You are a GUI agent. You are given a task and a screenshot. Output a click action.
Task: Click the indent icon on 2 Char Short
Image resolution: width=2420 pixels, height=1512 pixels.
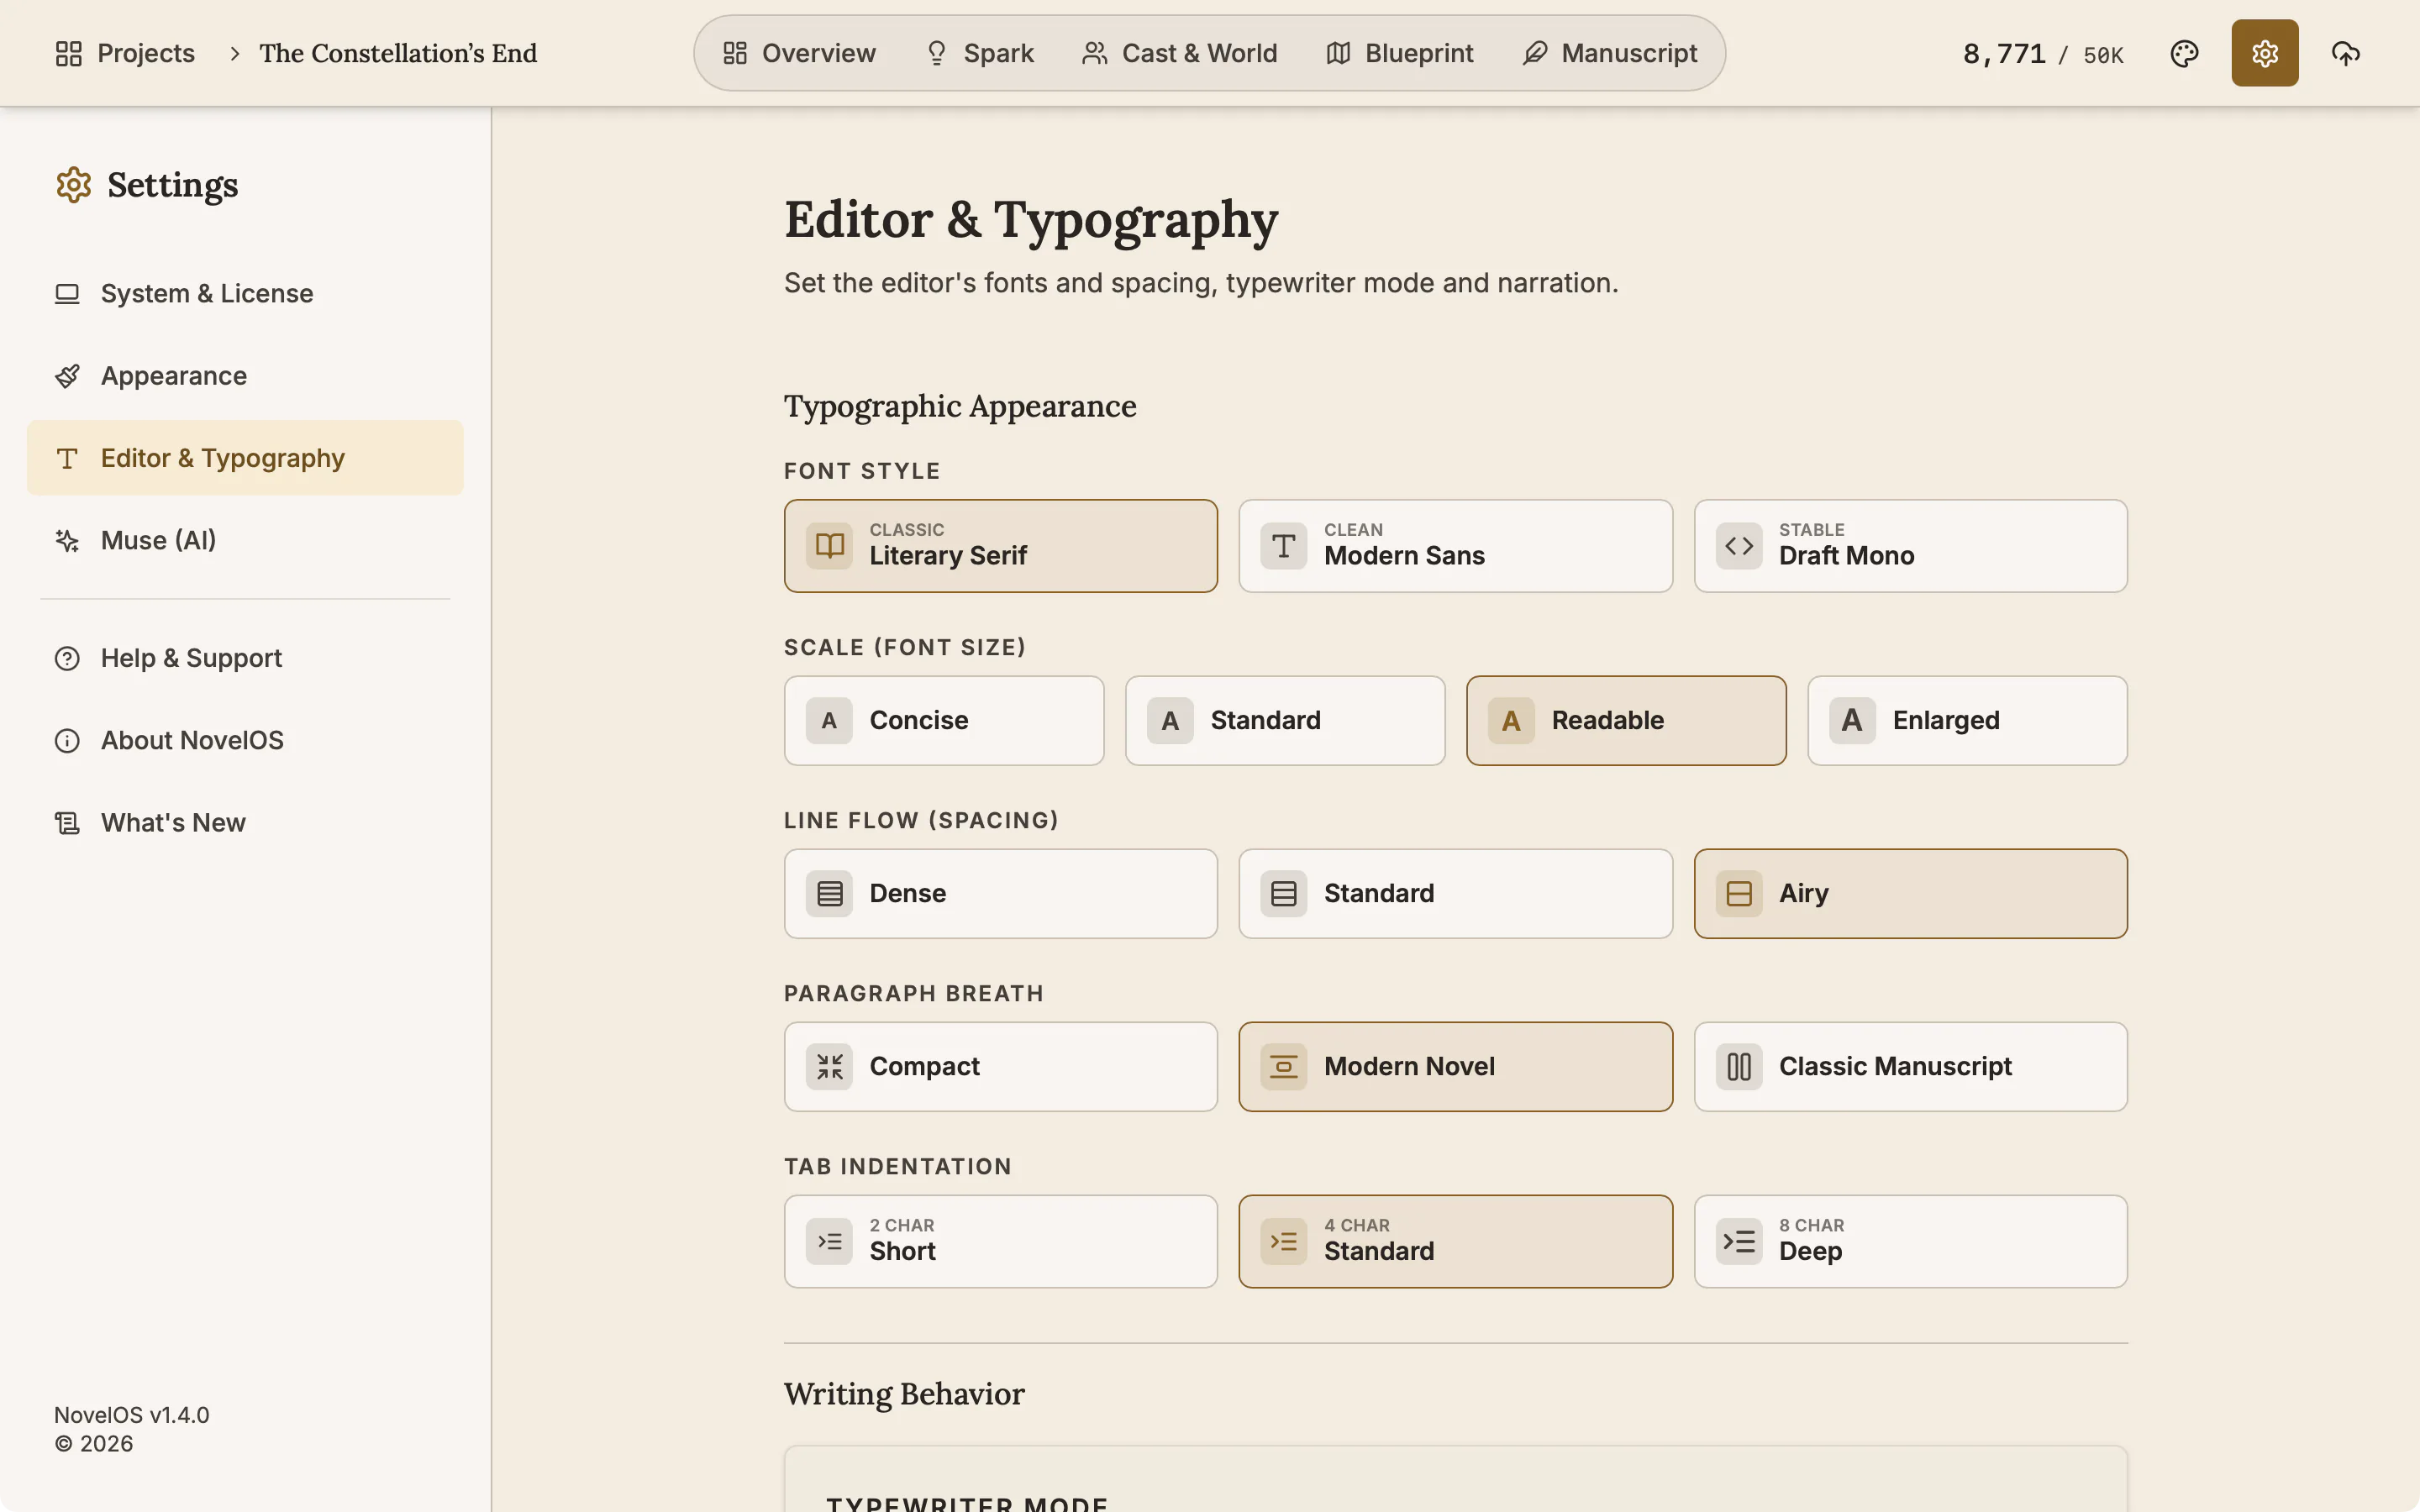[829, 1241]
